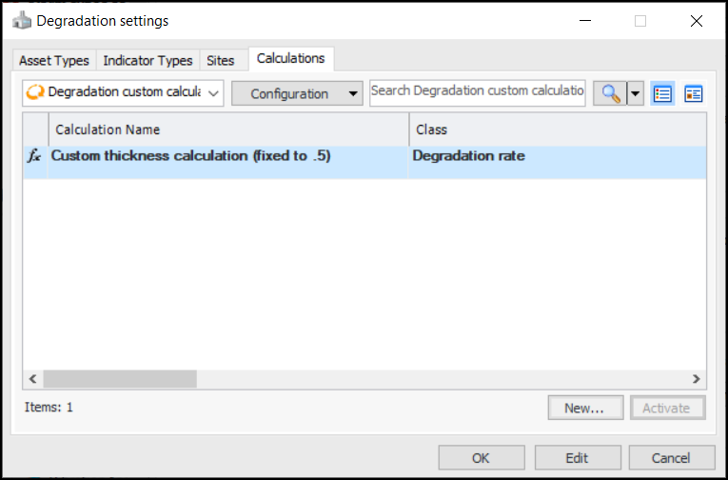
Task: Expand the Configuration dropdown button
Action: point(297,93)
